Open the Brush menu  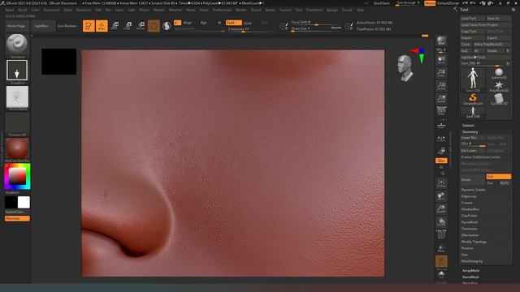23,10
